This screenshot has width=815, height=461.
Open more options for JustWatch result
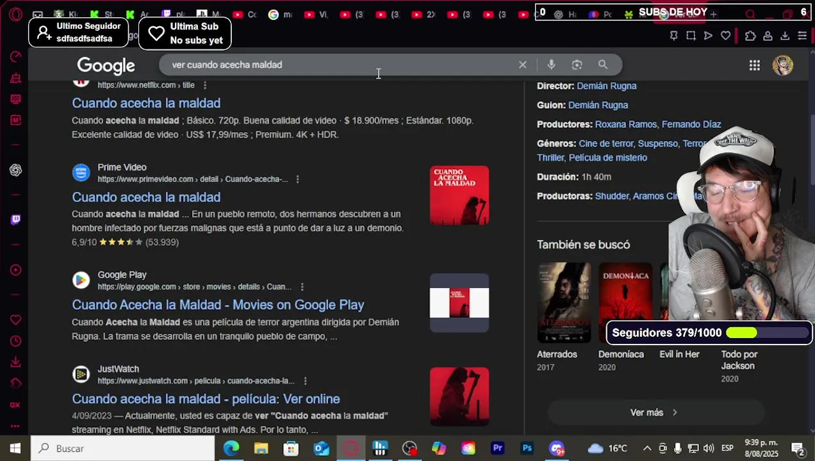click(305, 381)
